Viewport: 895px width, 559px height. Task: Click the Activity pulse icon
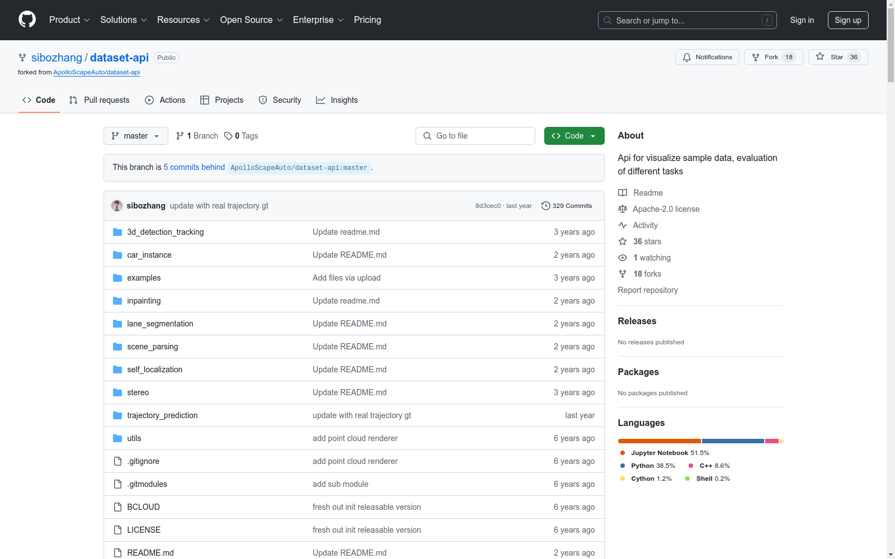coord(623,225)
